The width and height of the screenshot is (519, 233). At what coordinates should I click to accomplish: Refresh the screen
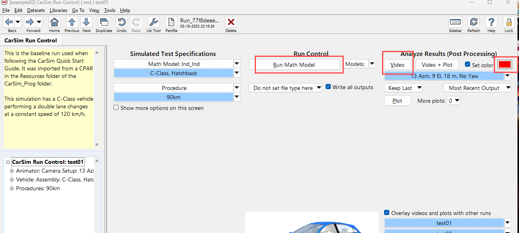474,22
